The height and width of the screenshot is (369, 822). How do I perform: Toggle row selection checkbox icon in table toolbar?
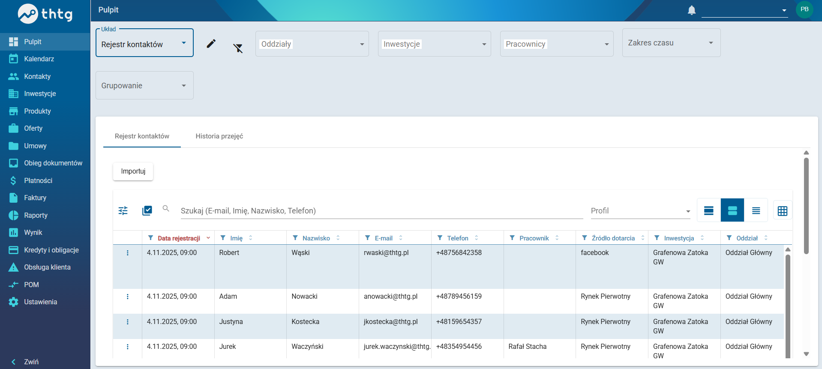[147, 210]
